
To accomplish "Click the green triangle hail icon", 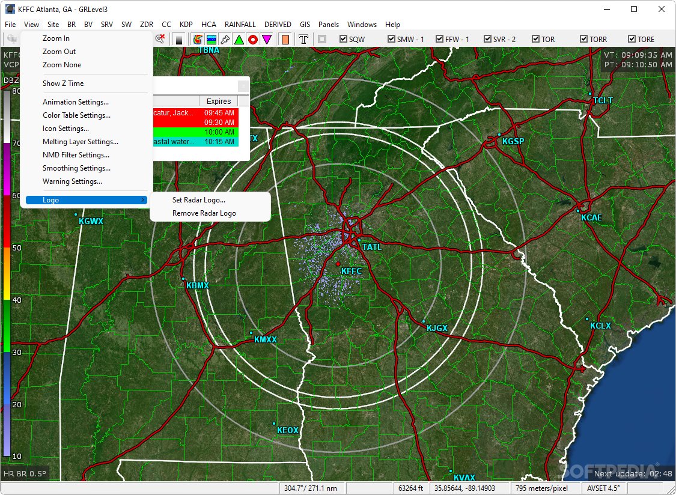I will [239, 40].
